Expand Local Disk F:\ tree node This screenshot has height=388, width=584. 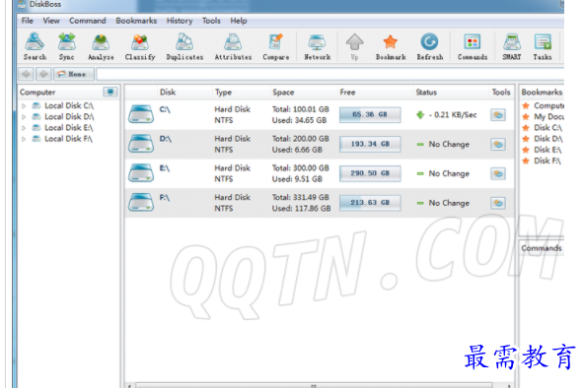tap(24, 139)
